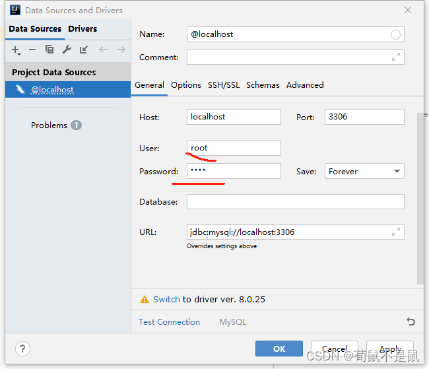Open help via question mark button
Image resolution: width=429 pixels, height=369 pixels.
tap(22, 349)
